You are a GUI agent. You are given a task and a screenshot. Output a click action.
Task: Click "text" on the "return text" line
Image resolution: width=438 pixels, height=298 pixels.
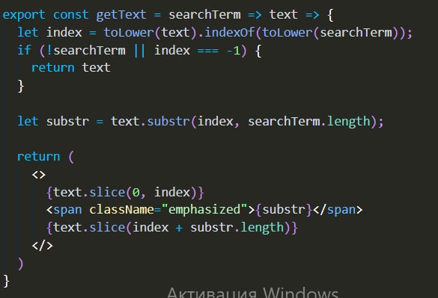(x=96, y=68)
